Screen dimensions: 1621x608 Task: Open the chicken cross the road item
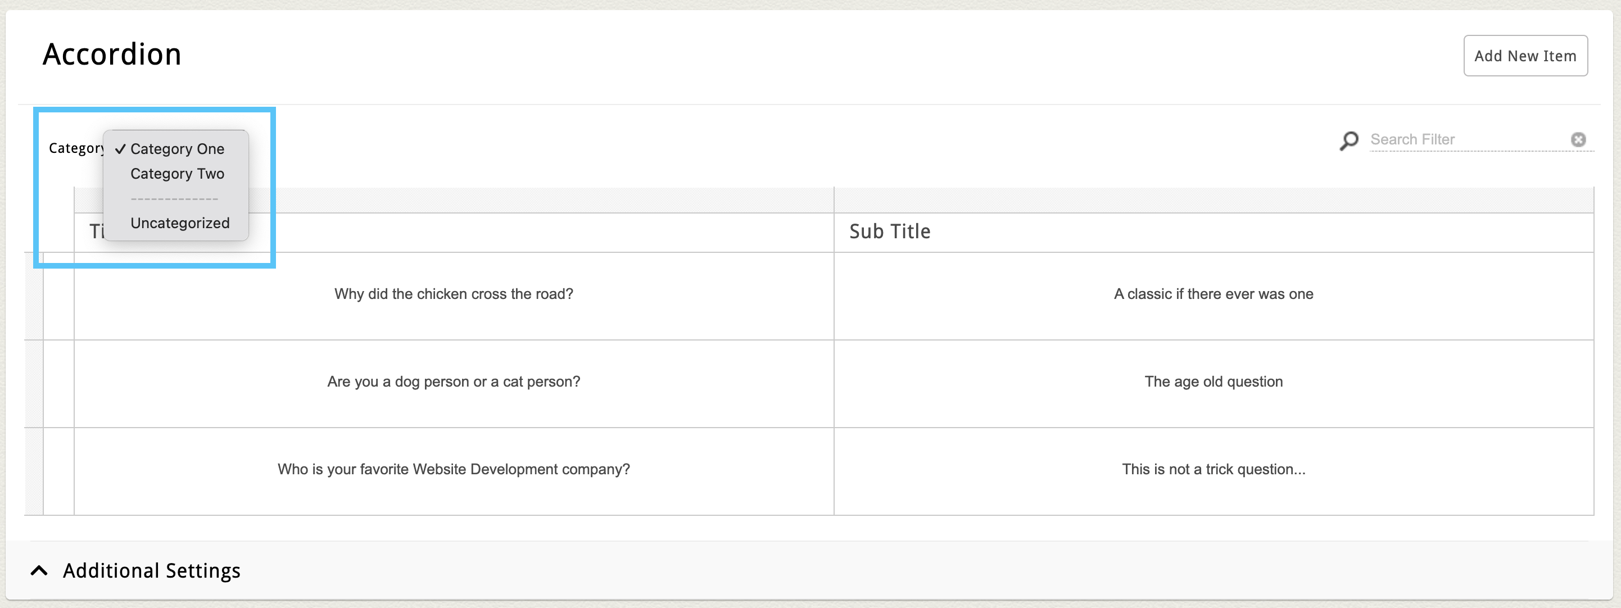pyautogui.click(x=453, y=294)
